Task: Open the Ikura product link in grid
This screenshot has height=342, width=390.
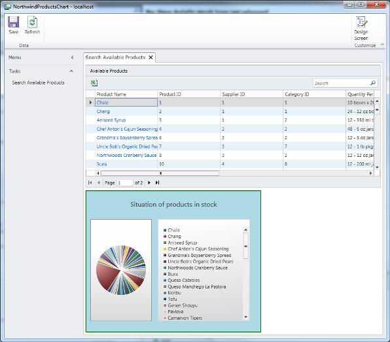Action: [101, 164]
